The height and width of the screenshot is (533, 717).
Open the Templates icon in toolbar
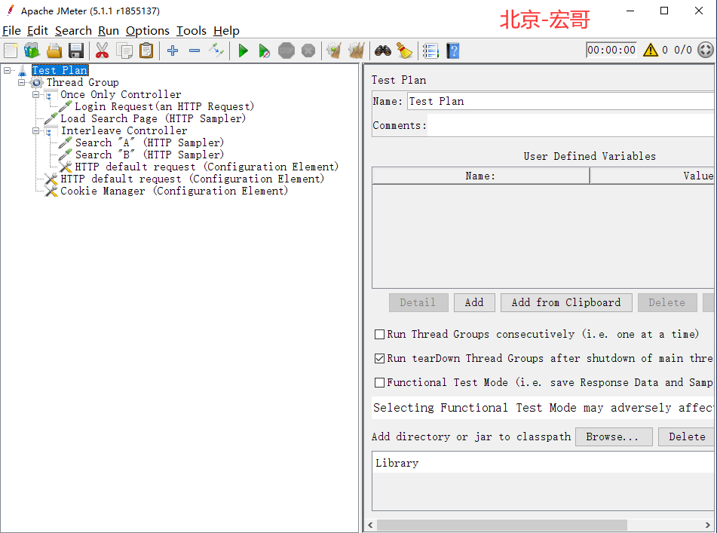click(x=32, y=51)
